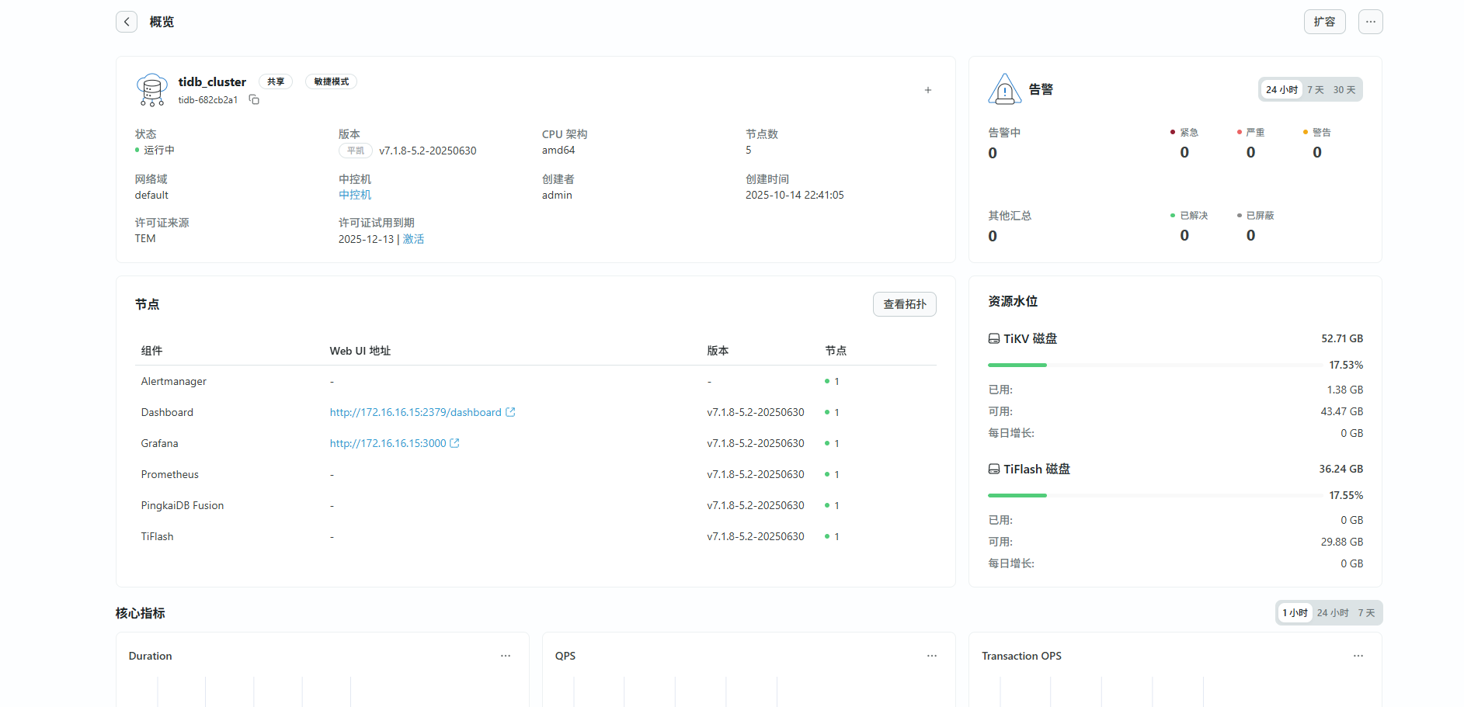
Task: Click the 查看拓扑 button
Action: pyautogui.click(x=904, y=304)
